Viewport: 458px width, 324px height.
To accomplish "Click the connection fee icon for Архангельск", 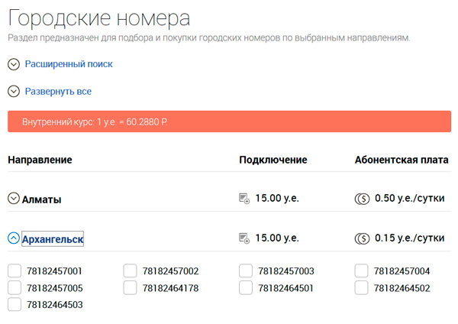I will tap(244, 238).
